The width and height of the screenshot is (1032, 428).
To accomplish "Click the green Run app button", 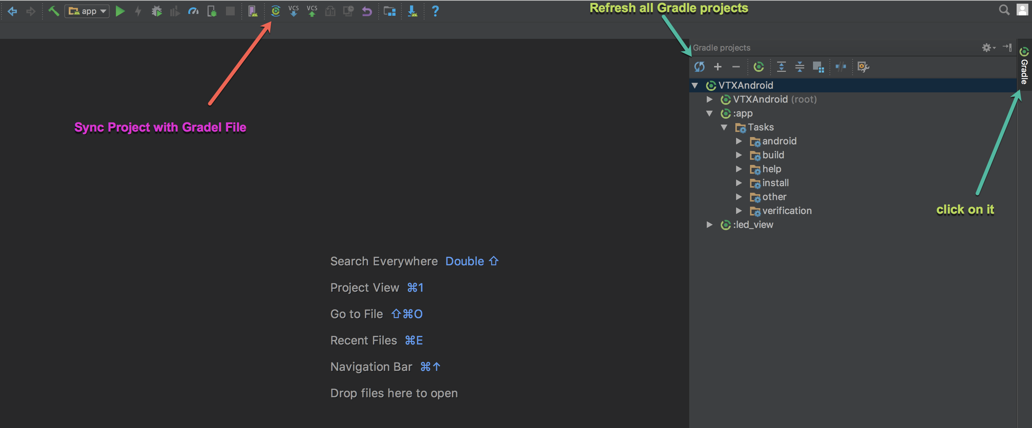I will point(120,11).
